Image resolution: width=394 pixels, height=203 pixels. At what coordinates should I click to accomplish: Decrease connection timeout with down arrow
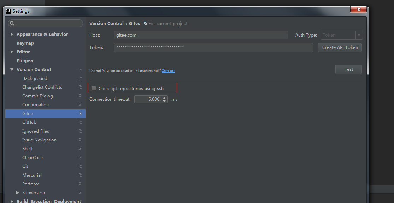click(x=164, y=101)
